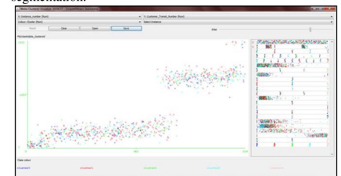Image resolution: width=341 pixels, height=176 pixels.
Task: Click the x-axis midpoint value label
Action: click(x=136, y=151)
